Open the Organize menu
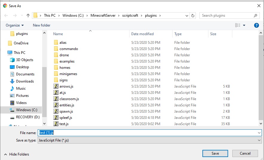264x160 pixels. point(14,25)
